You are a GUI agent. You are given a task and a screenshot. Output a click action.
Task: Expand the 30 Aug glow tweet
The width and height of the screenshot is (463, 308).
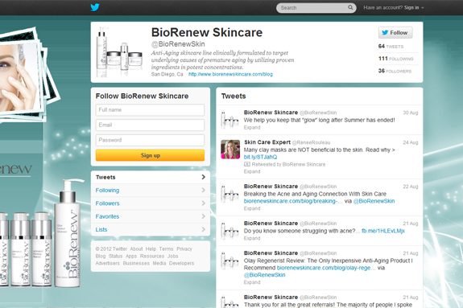pos(252,127)
